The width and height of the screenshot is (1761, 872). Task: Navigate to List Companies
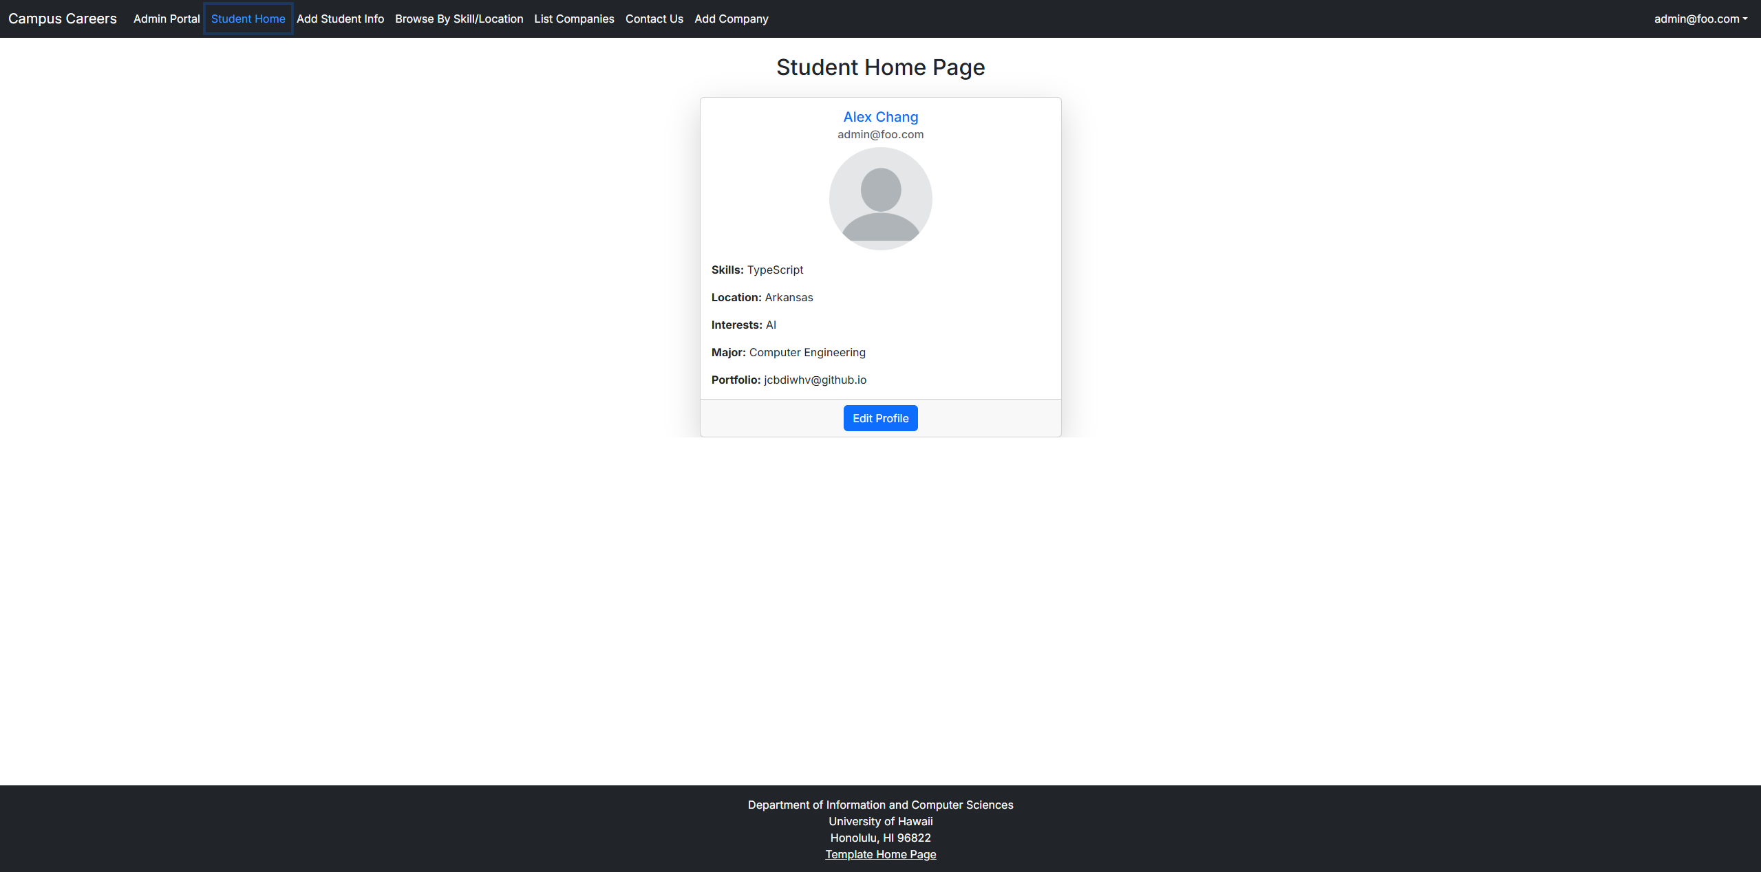pos(574,19)
